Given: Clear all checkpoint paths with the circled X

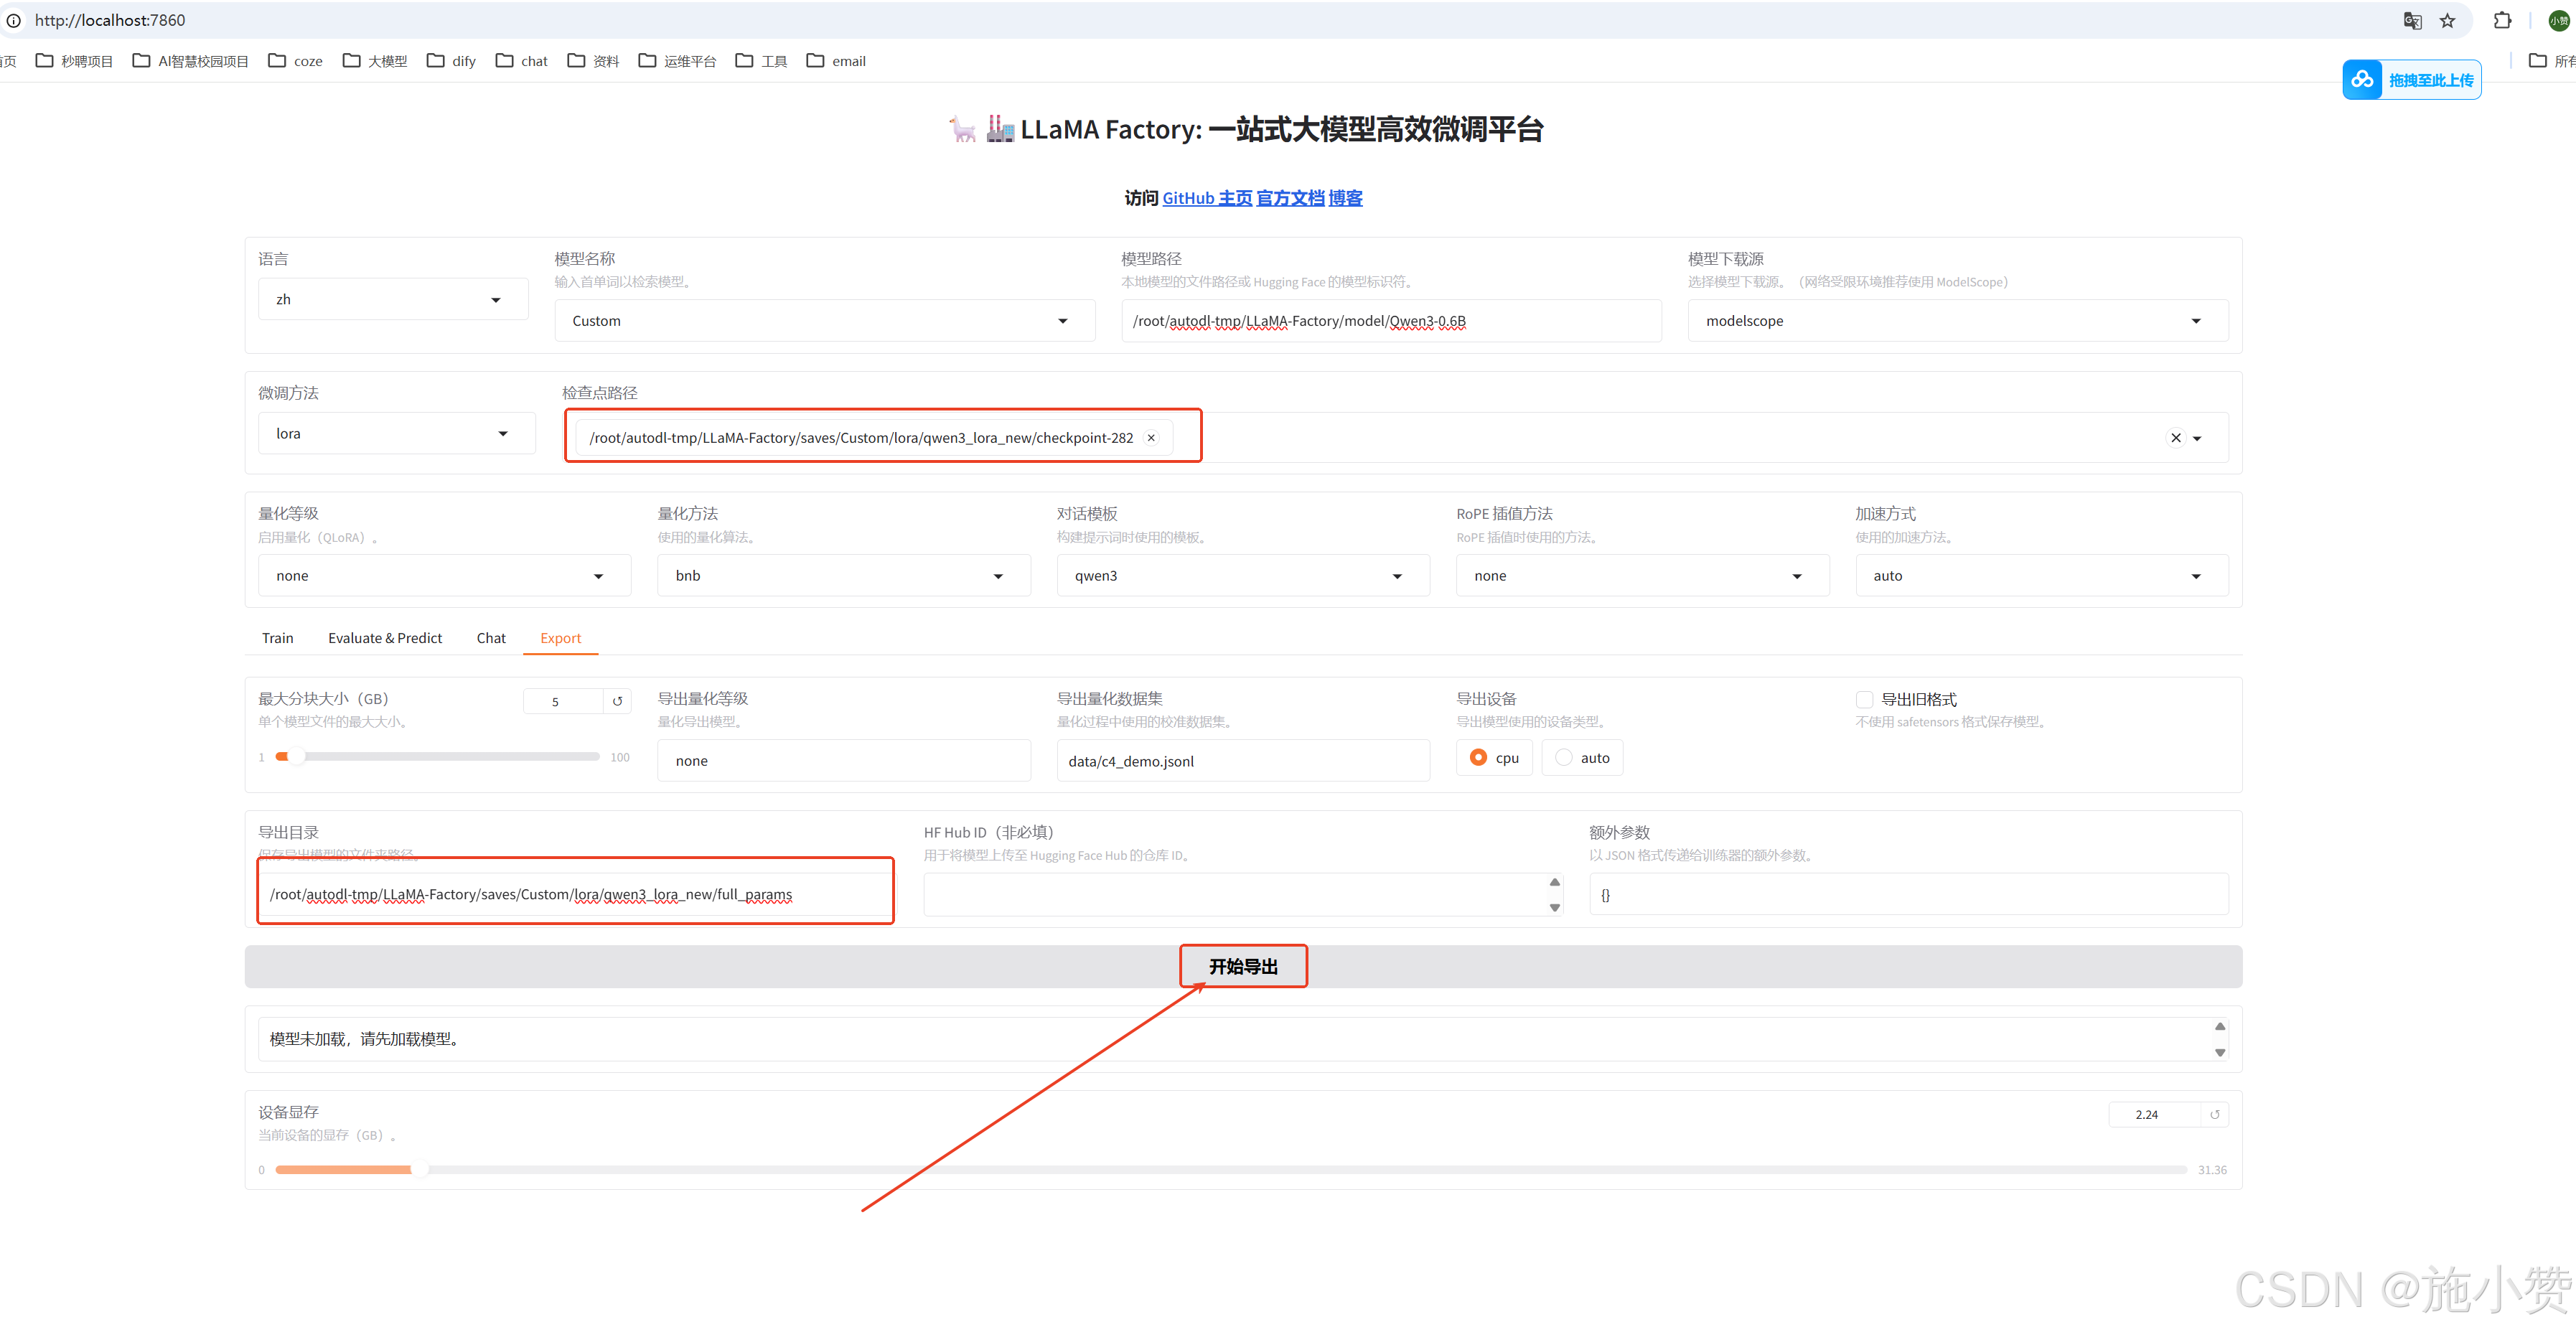Looking at the screenshot, I should point(2175,438).
